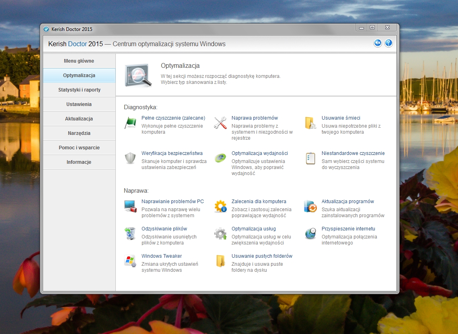Image resolution: width=458 pixels, height=334 pixels.
Task: Click description 'Sam wybierz części systemu do wyczyszczenia'
Action: [x=353, y=164]
